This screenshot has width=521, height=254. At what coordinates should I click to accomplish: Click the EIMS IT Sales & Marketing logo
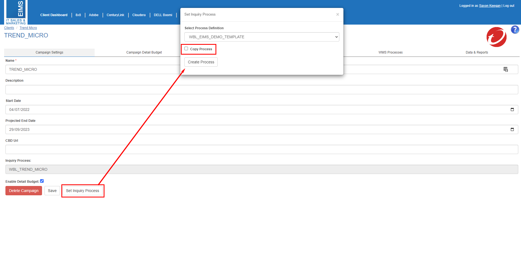pos(16,12)
